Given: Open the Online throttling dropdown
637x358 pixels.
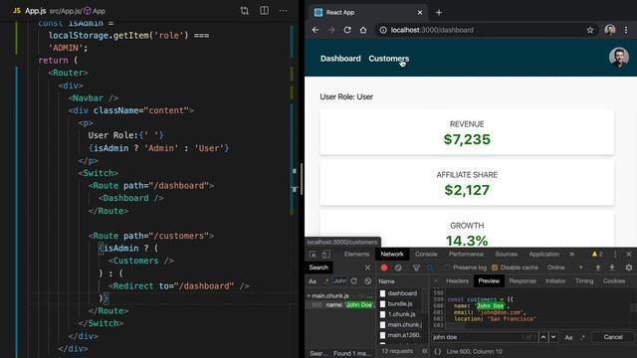Looking at the screenshot, I should [x=565, y=268].
